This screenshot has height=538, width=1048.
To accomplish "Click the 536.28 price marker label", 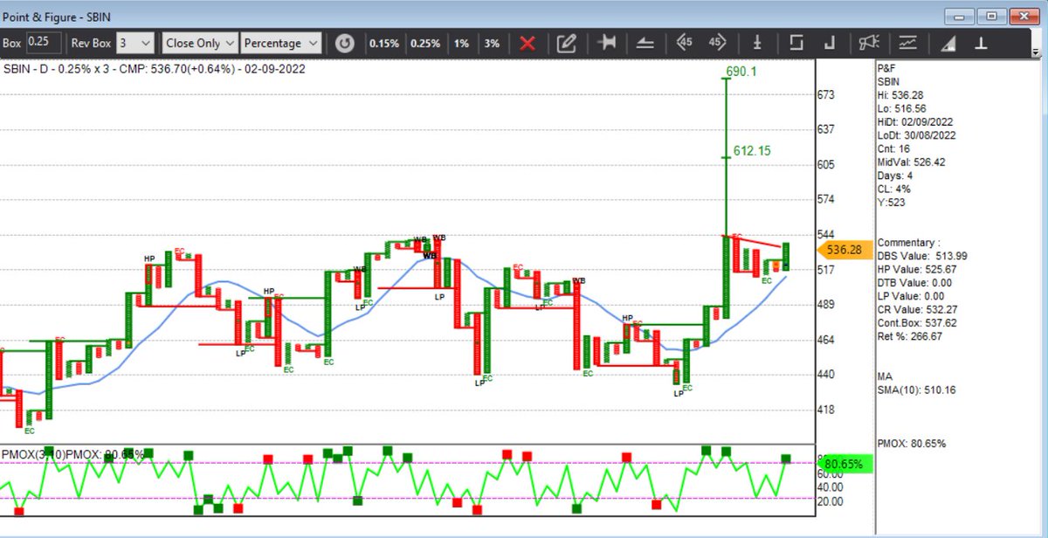I will point(844,250).
